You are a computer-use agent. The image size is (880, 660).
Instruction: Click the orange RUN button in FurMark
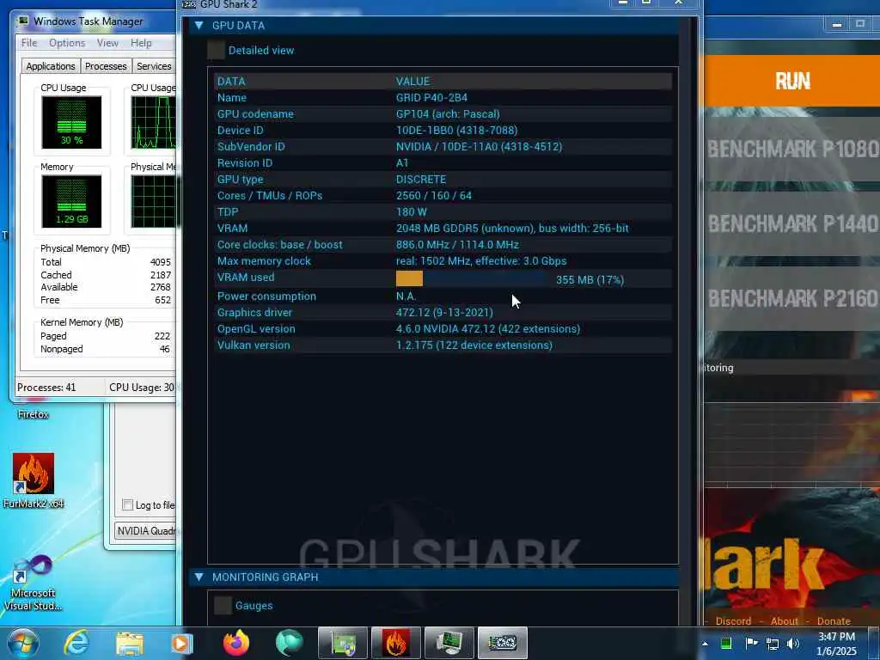coord(792,81)
